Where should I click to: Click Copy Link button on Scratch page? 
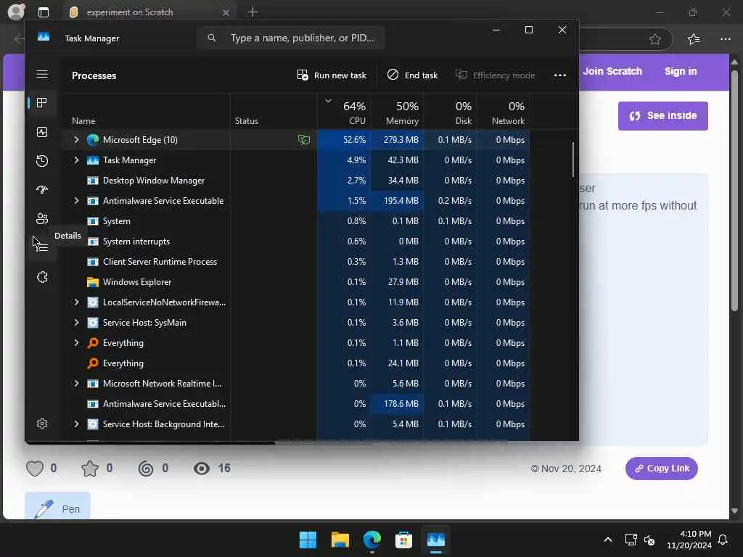(662, 469)
